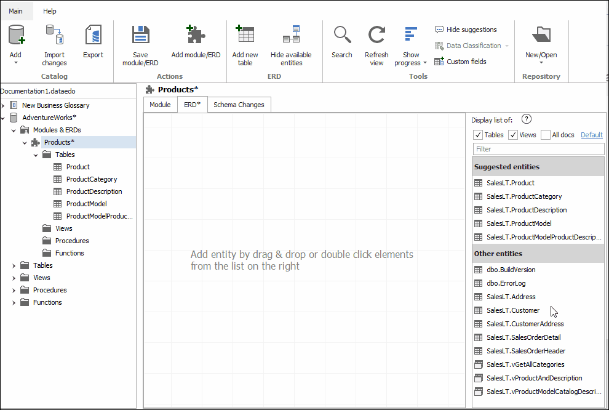The image size is (609, 410).
Task: Click the Hide suggestions button
Action: pyautogui.click(x=466, y=30)
